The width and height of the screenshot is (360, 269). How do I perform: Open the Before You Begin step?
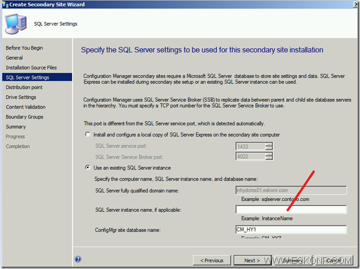pyautogui.click(x=25, y=48)
